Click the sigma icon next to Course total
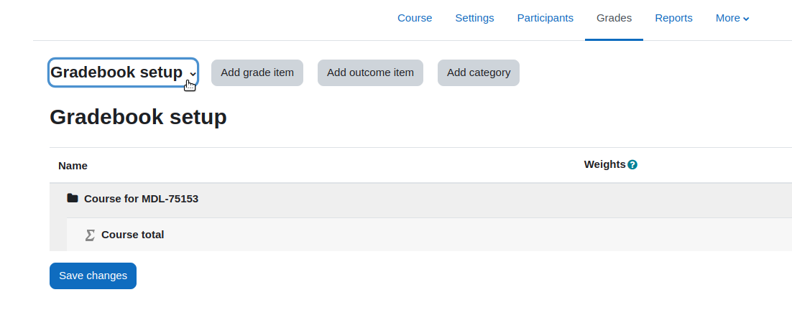Screen dimensions: 792x310 coord(90,235)
